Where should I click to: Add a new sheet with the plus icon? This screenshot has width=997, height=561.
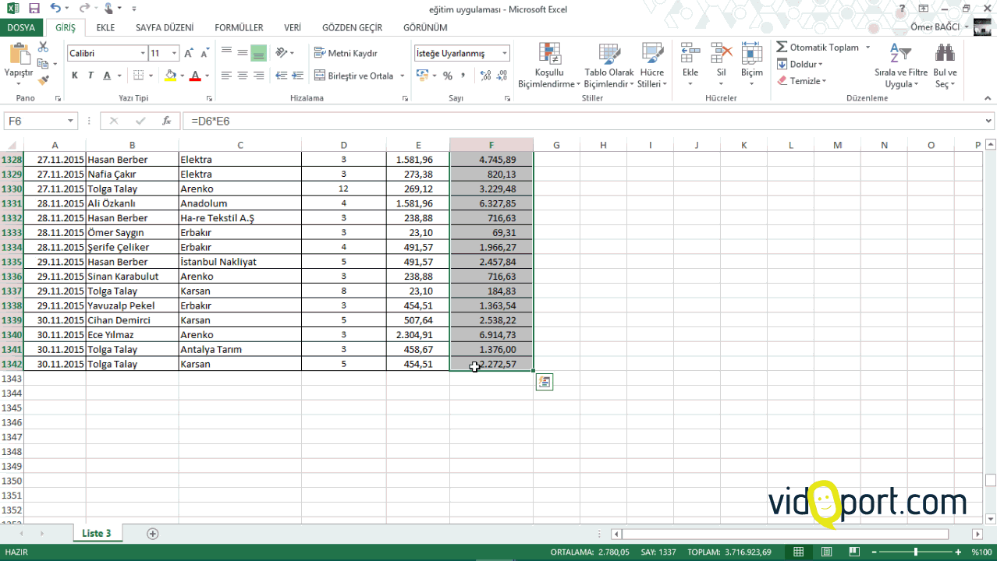coord(153,534)
